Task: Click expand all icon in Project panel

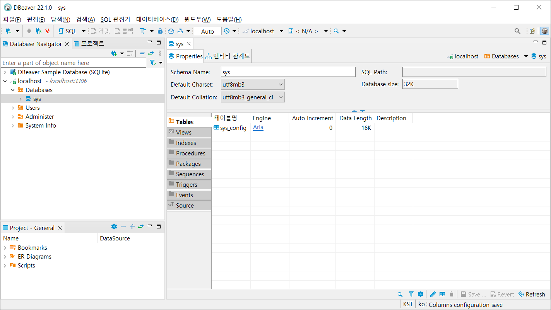Action: pyautogui.click(x=132, y=227)
